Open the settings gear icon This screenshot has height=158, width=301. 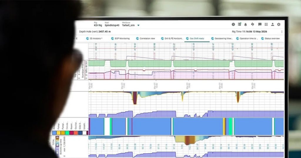[x=279, y=24]
